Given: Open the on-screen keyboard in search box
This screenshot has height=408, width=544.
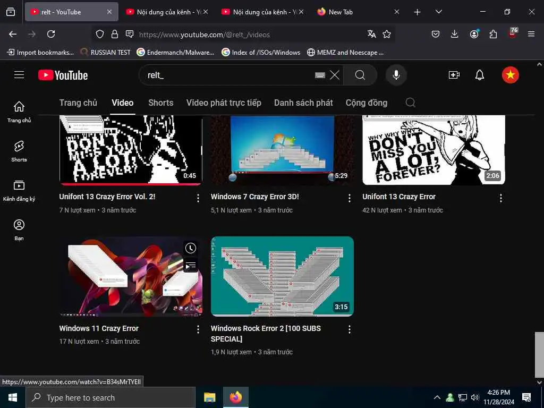Looking at the screenshot, I should point(320,75).
